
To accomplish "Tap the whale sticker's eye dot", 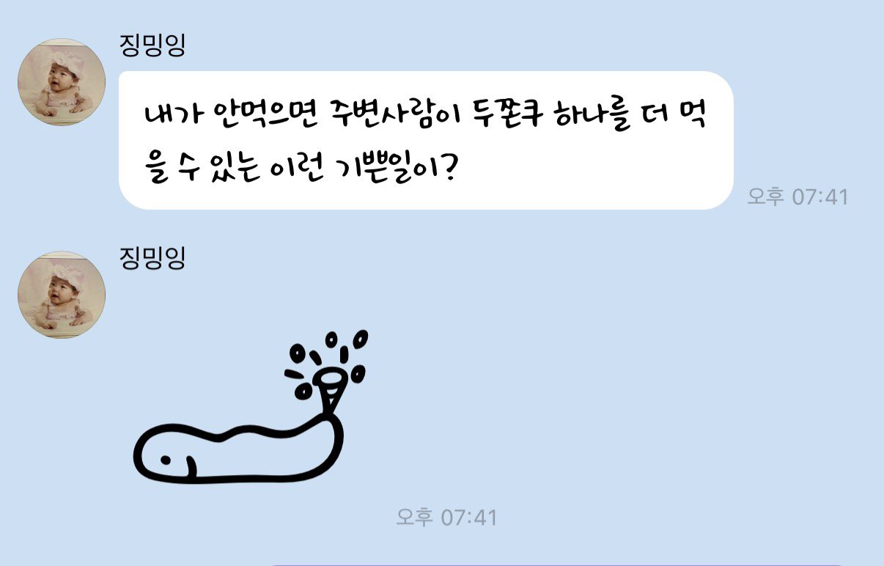I will tap(166, 460).
